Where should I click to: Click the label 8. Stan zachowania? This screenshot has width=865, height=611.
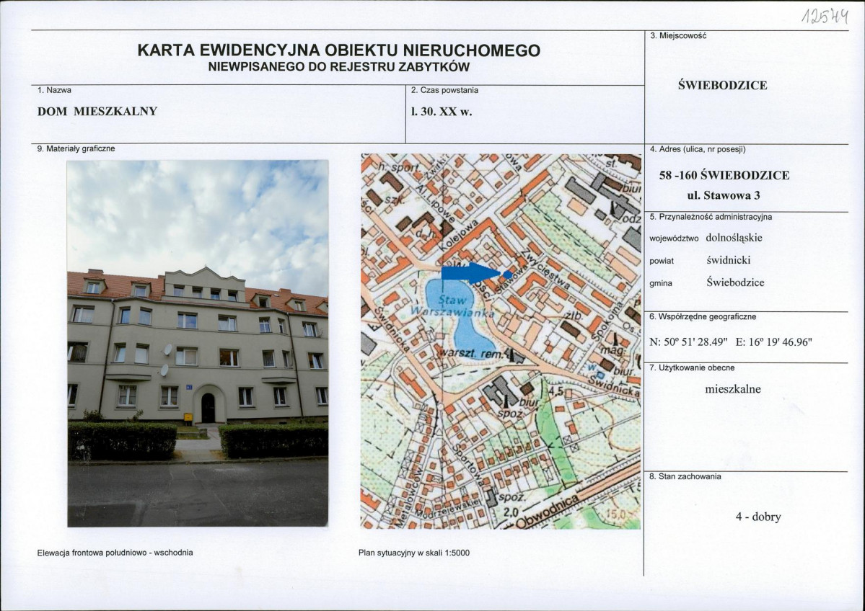click(x=685, y=476)
